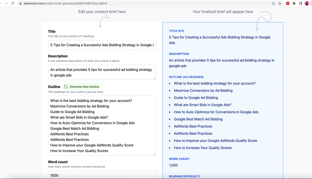Click into the Title input field

(x=102, y=45)
